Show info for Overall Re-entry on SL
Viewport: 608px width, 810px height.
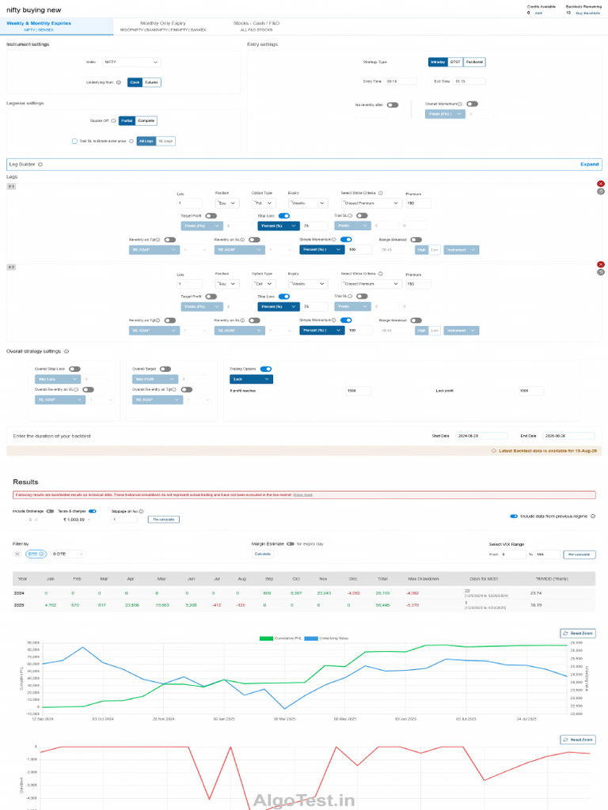point(77,389)
